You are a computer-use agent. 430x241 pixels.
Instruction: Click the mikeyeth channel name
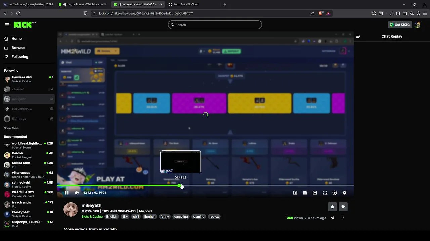(91, 205)
